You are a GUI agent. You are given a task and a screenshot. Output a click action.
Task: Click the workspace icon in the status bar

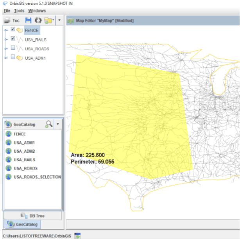(77, 235)
